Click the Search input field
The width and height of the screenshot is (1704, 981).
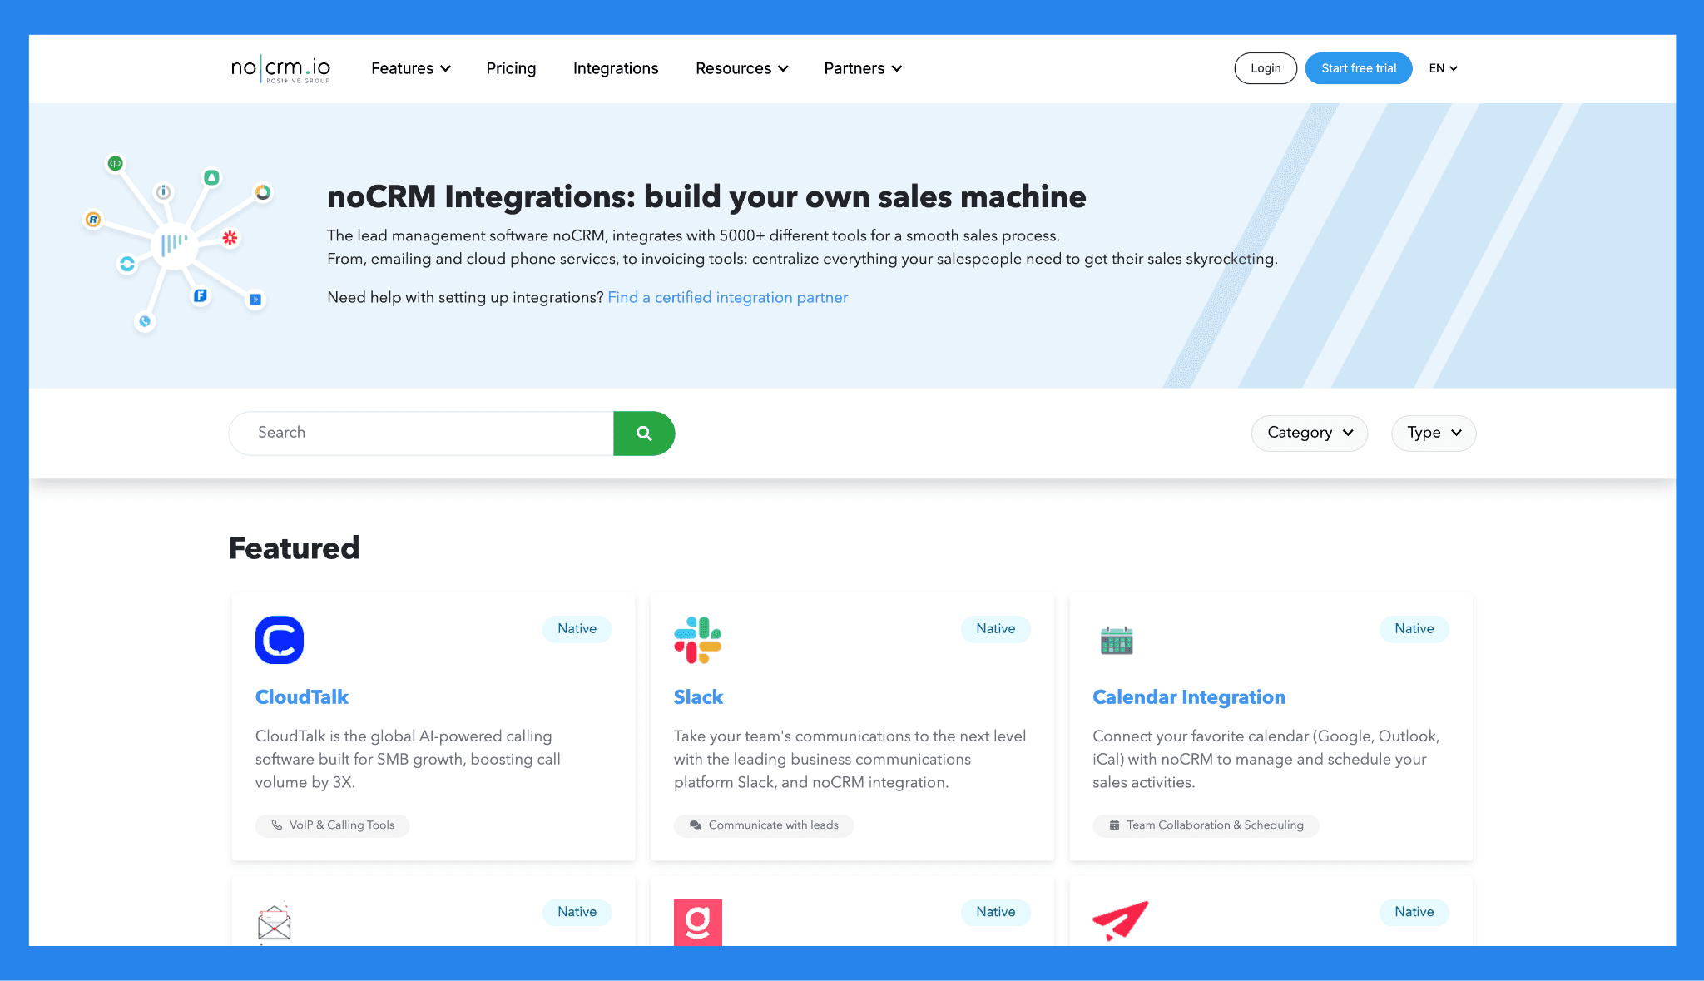click(421, 433)
